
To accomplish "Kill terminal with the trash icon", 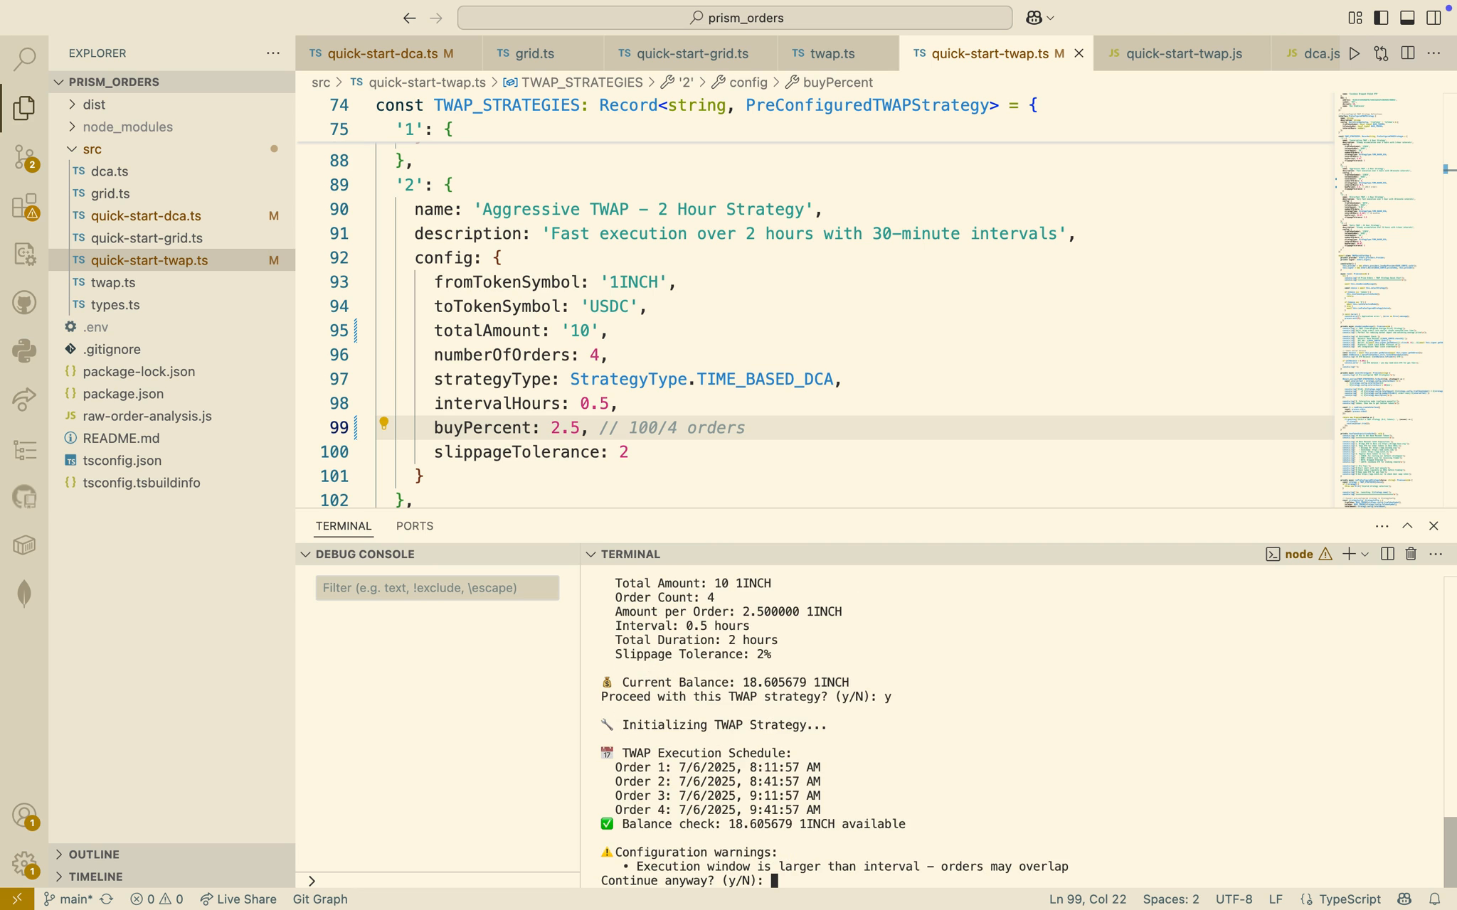I will point(1411,554).
